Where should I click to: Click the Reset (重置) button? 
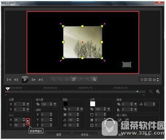pos(59,135)
